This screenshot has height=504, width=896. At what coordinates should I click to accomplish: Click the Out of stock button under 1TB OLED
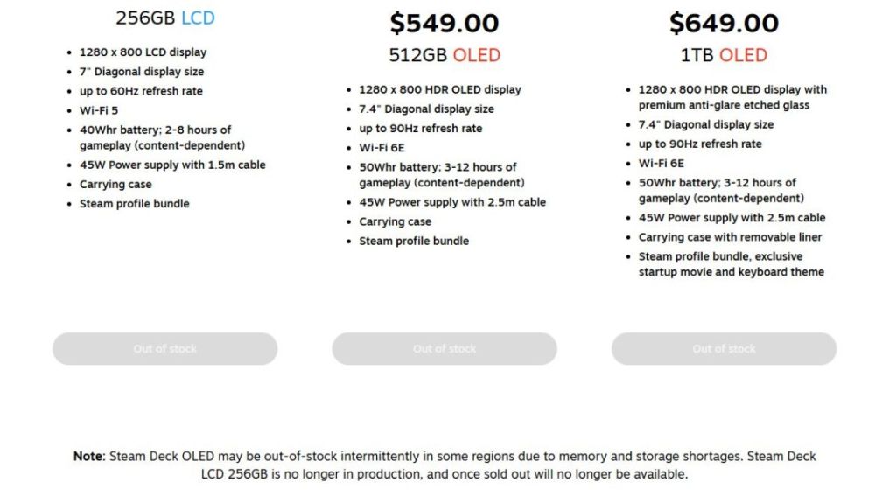coord(723,348)
